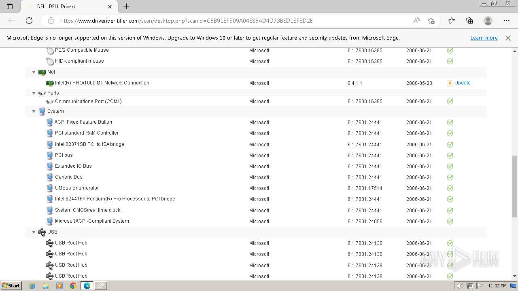518x291 pixels.
Task: Click the Communications Port (COM1) icon
Action: [x=50, y=101]
